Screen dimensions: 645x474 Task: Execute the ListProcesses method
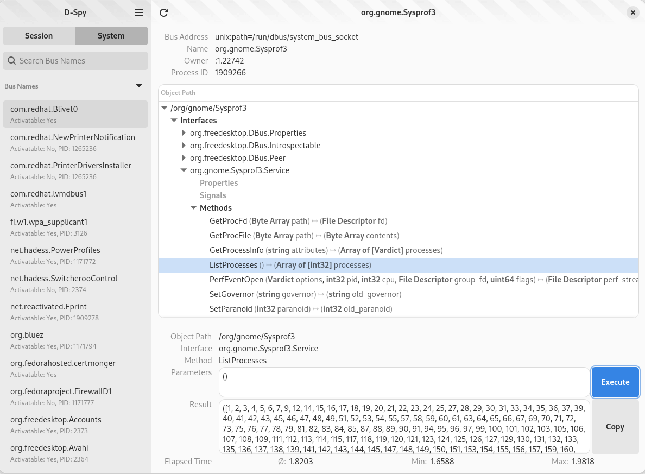click(615, 382)
